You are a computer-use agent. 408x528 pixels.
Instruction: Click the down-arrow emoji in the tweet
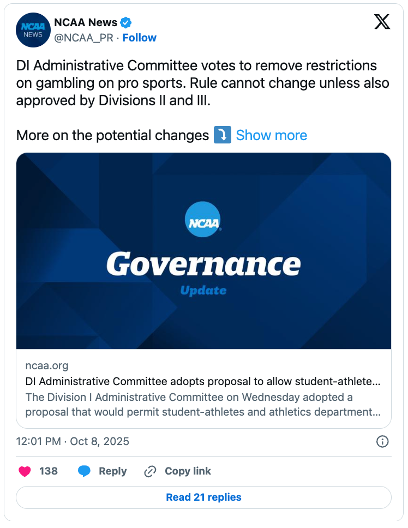[x=222, y=135]
